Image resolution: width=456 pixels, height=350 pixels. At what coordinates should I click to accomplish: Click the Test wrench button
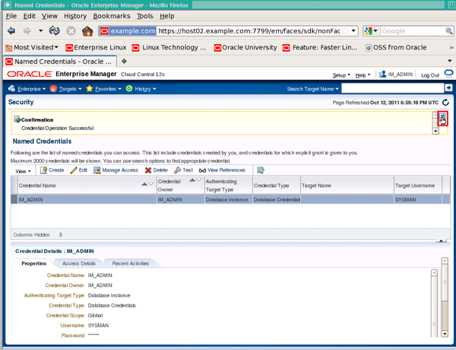pos(183,170)
